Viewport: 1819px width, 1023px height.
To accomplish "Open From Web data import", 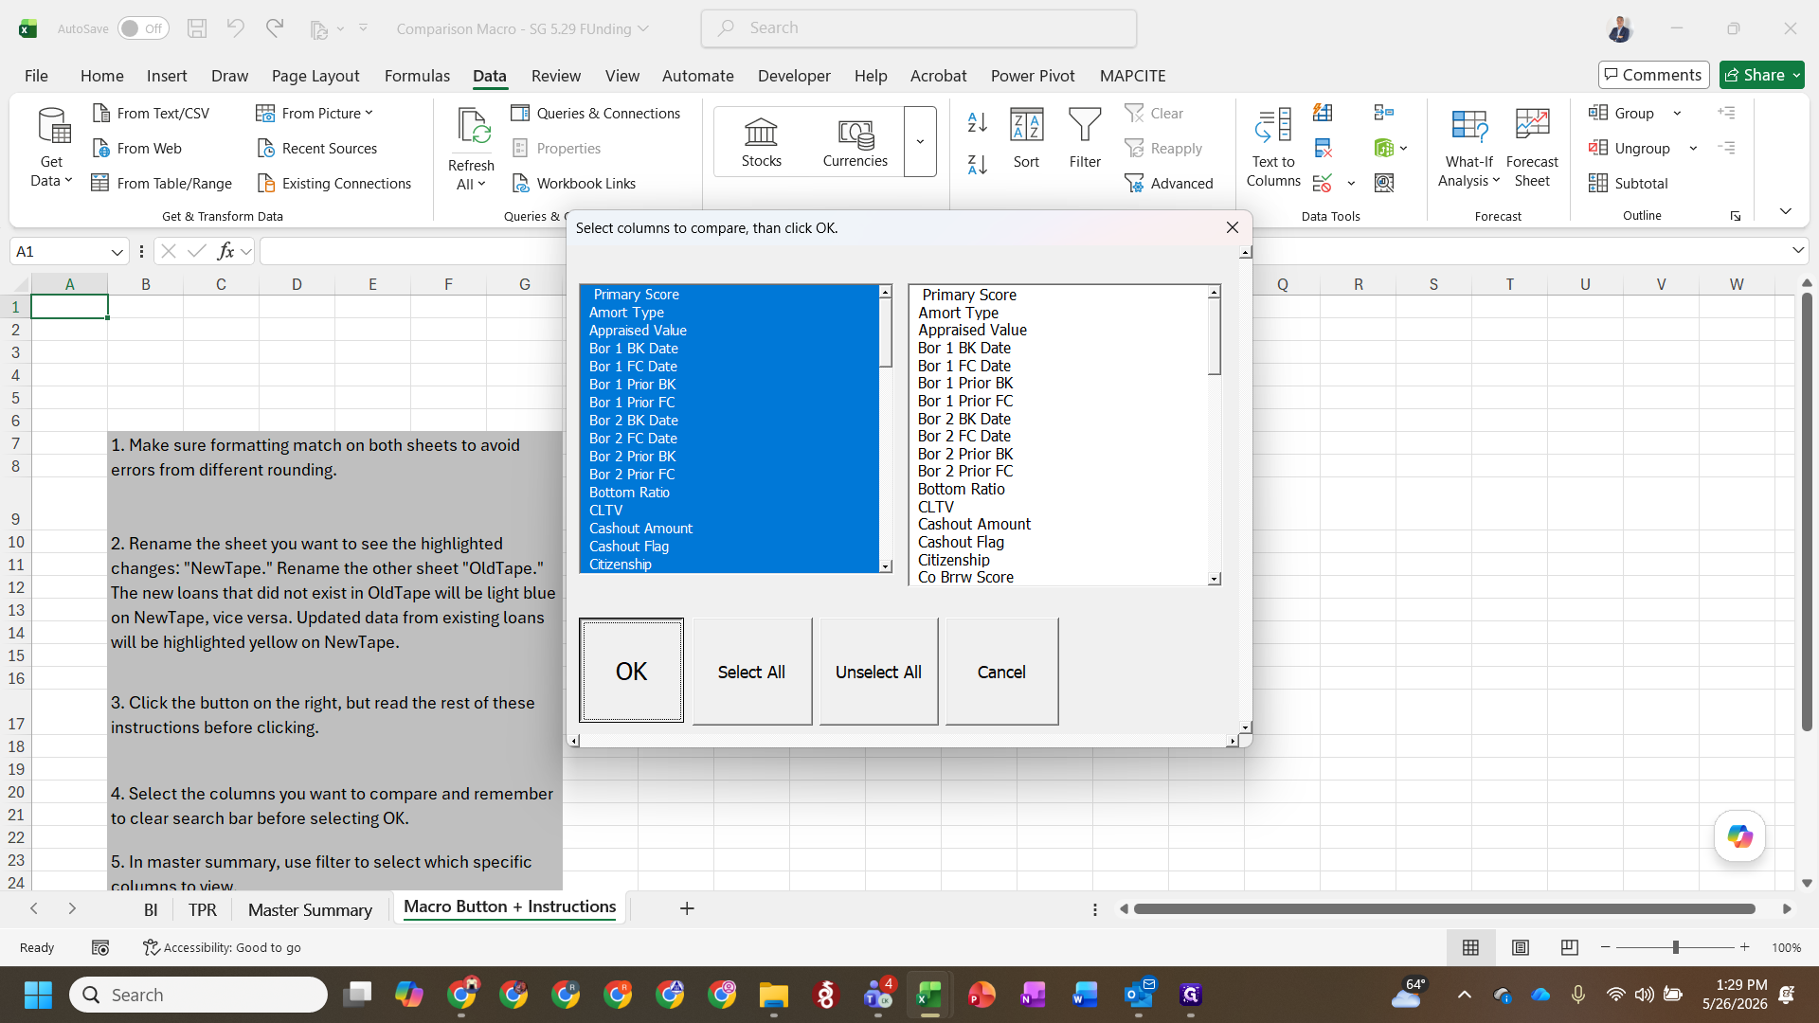I will 137,148.
